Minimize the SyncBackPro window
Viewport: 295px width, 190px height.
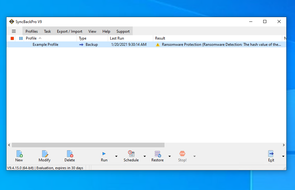251,21
